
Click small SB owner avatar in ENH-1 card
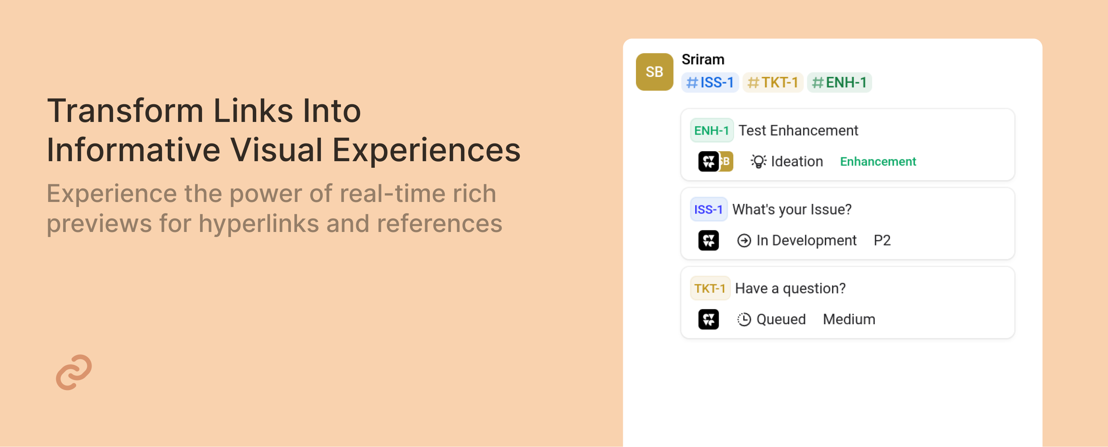point(726,161)
